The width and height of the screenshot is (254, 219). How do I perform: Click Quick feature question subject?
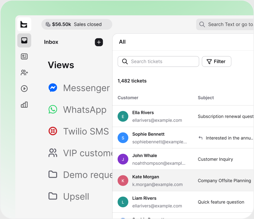click(x=221, y=202)
